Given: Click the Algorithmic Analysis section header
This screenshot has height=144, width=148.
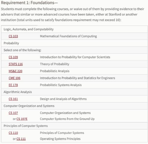Looking at the screenshot, I should pyautogui.click(x=18, y=92).
